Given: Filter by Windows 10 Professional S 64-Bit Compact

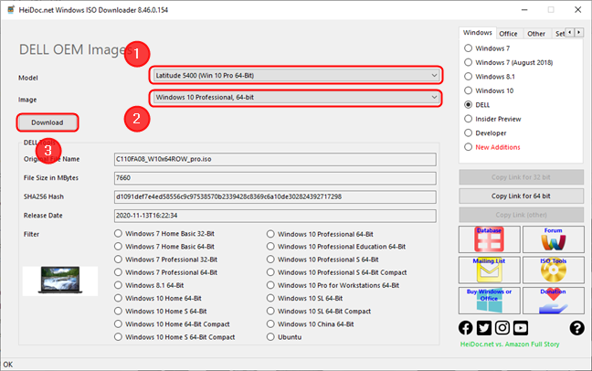Looking at the screenshot, I should coord(270,272).
